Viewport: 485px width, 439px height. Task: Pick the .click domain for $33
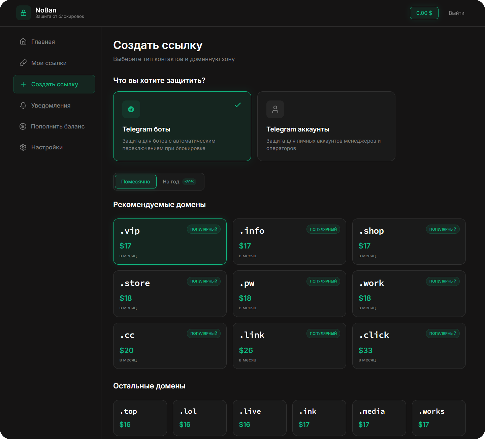click(x=409, y=346)
